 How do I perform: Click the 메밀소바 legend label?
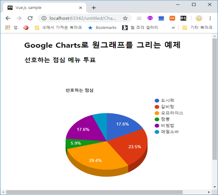(x=170, y=131)
